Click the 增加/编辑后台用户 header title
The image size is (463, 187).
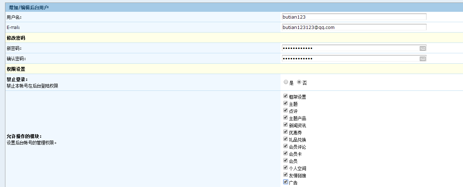click(29, 7)
